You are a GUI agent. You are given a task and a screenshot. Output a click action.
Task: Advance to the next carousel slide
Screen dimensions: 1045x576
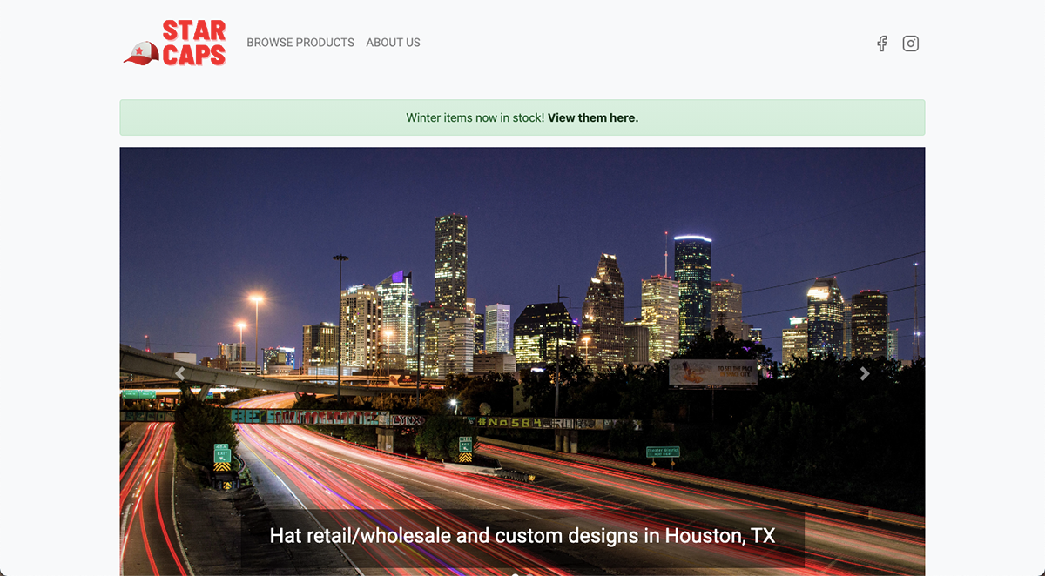[864, 374]
